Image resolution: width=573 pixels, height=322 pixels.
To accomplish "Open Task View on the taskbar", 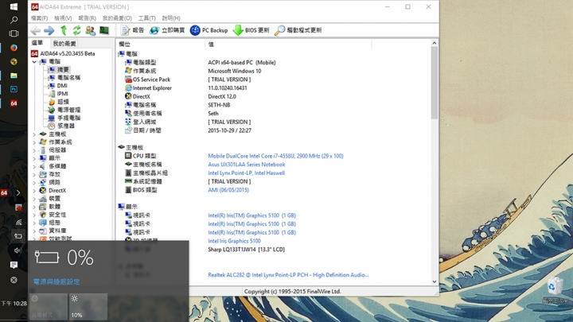I will [14, 33].
